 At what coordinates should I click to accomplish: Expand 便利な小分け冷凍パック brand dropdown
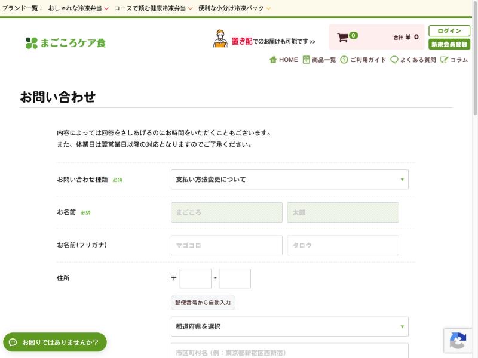pos(234,8)
